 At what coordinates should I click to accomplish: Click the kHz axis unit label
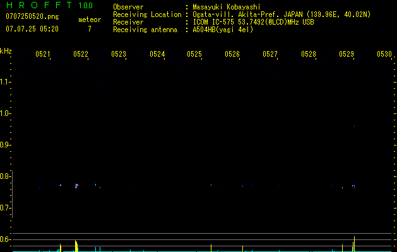[x=6, y=51]
